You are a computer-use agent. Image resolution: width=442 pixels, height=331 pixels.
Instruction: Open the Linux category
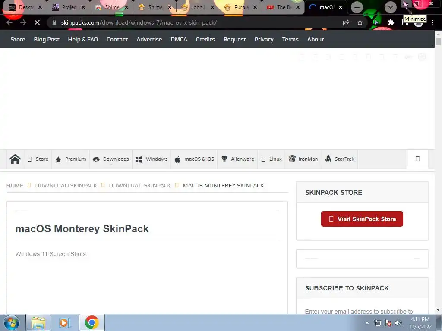[x=272, y=159]
